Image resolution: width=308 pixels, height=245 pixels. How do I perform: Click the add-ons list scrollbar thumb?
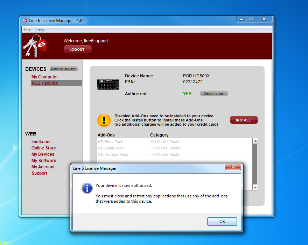255,164
